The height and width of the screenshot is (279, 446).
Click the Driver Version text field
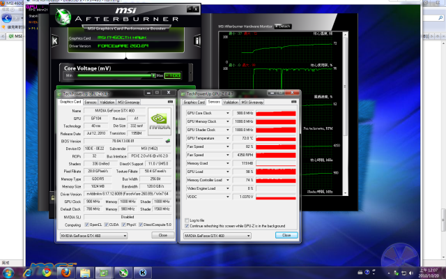point(128,194)
